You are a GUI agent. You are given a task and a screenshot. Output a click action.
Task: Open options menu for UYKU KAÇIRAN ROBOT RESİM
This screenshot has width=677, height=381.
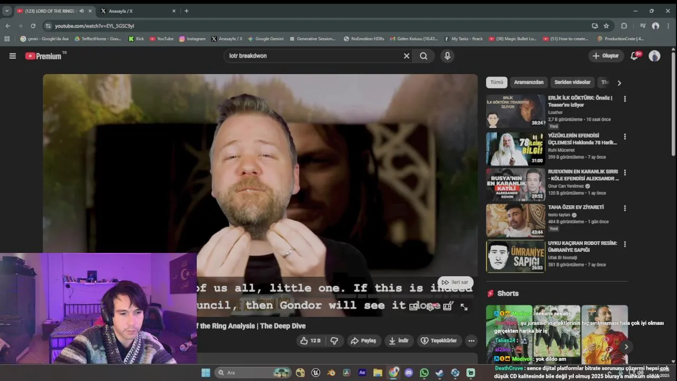point(625,244)
